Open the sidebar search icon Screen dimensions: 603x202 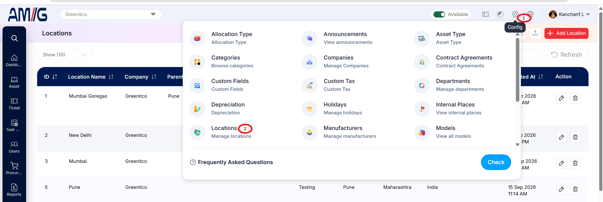click(x=14, y=38)
